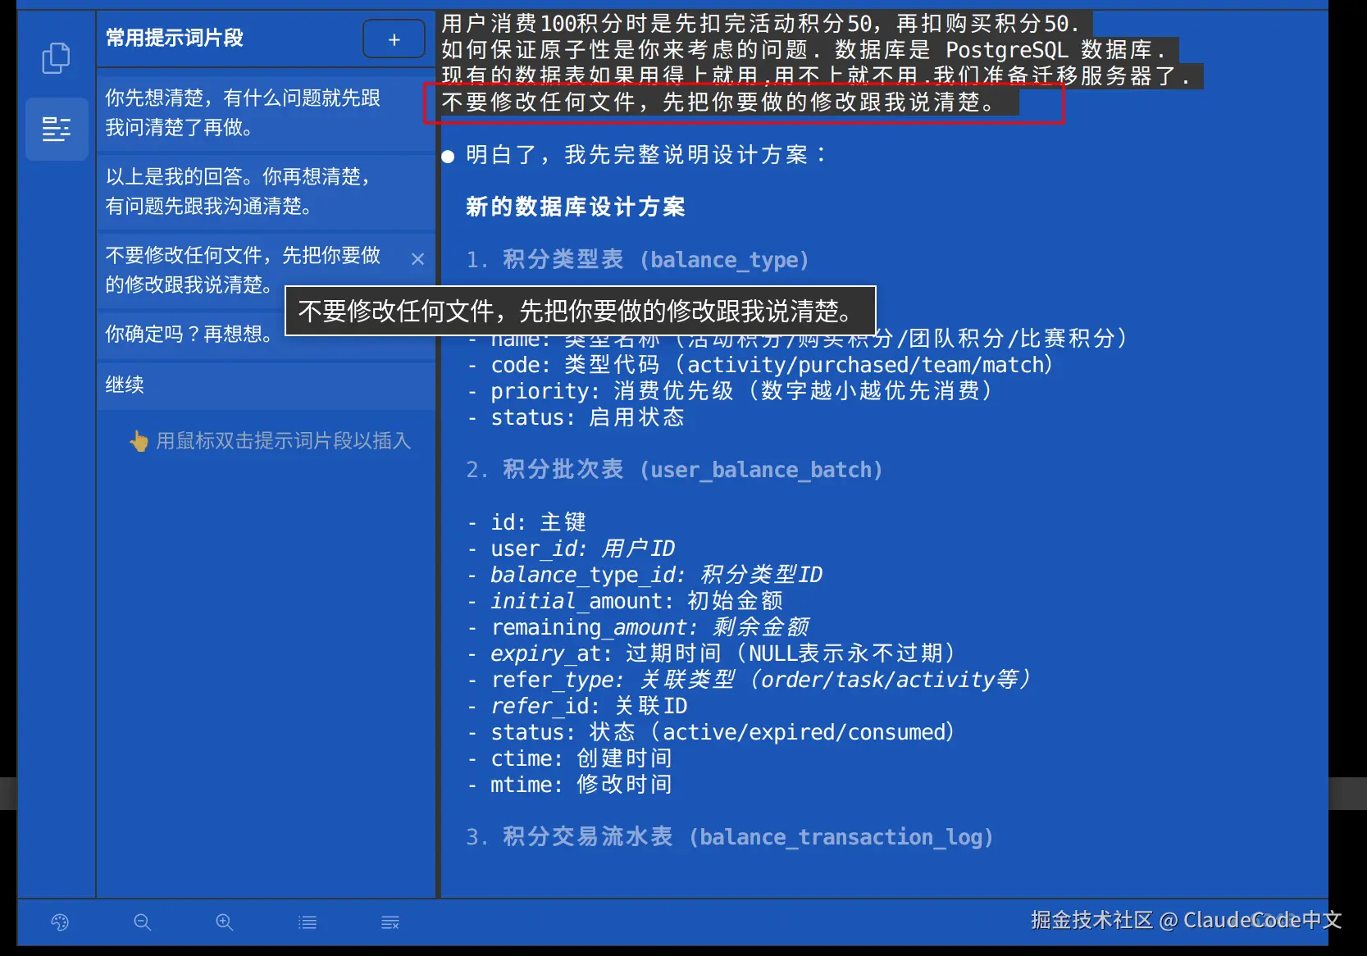Open the prompt snippets panel icon
The image size is (1367, 956).
click(x=56, y=129)
